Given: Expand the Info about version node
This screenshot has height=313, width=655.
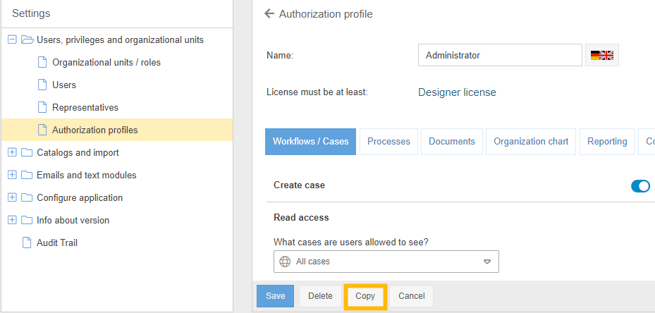Looking at the screenshot, I should point(12,220).
